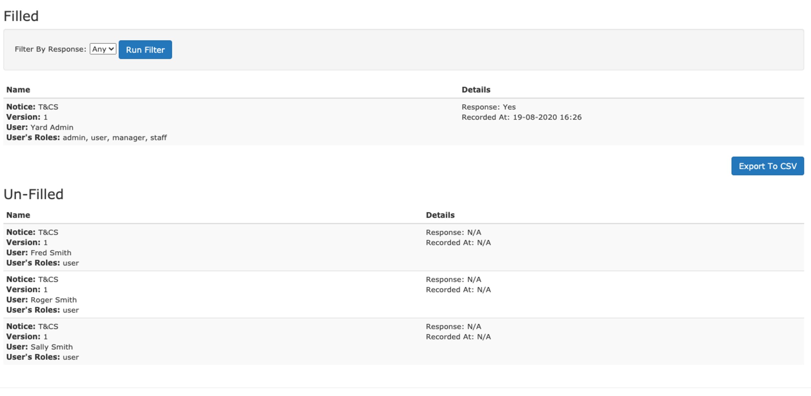Click the Name column header in Filled table

tap(18, 90)
